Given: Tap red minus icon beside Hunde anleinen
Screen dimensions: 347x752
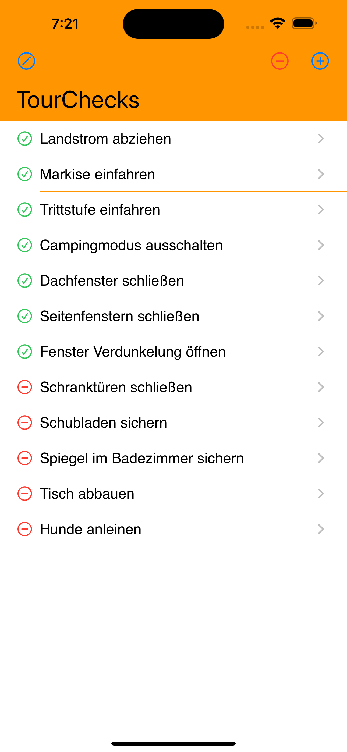Looking at the screenshot, I should pos(25,529).
